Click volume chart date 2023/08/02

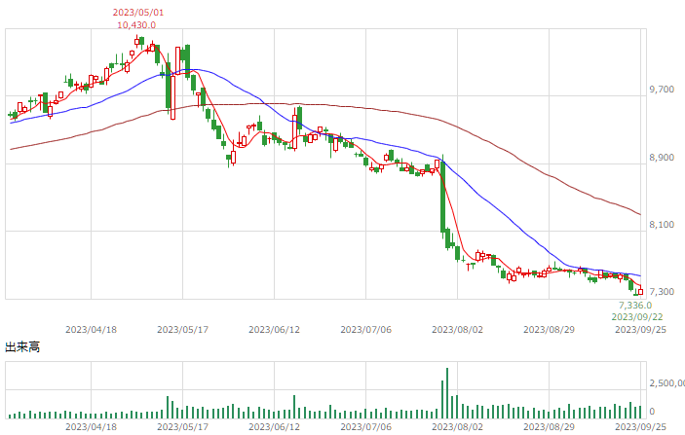coord(457,426)
